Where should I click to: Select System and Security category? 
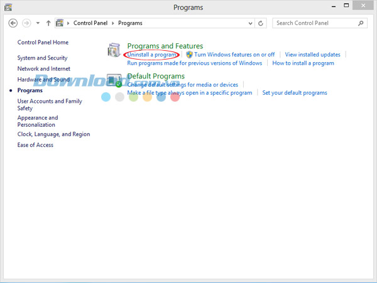tap(42, 58)
